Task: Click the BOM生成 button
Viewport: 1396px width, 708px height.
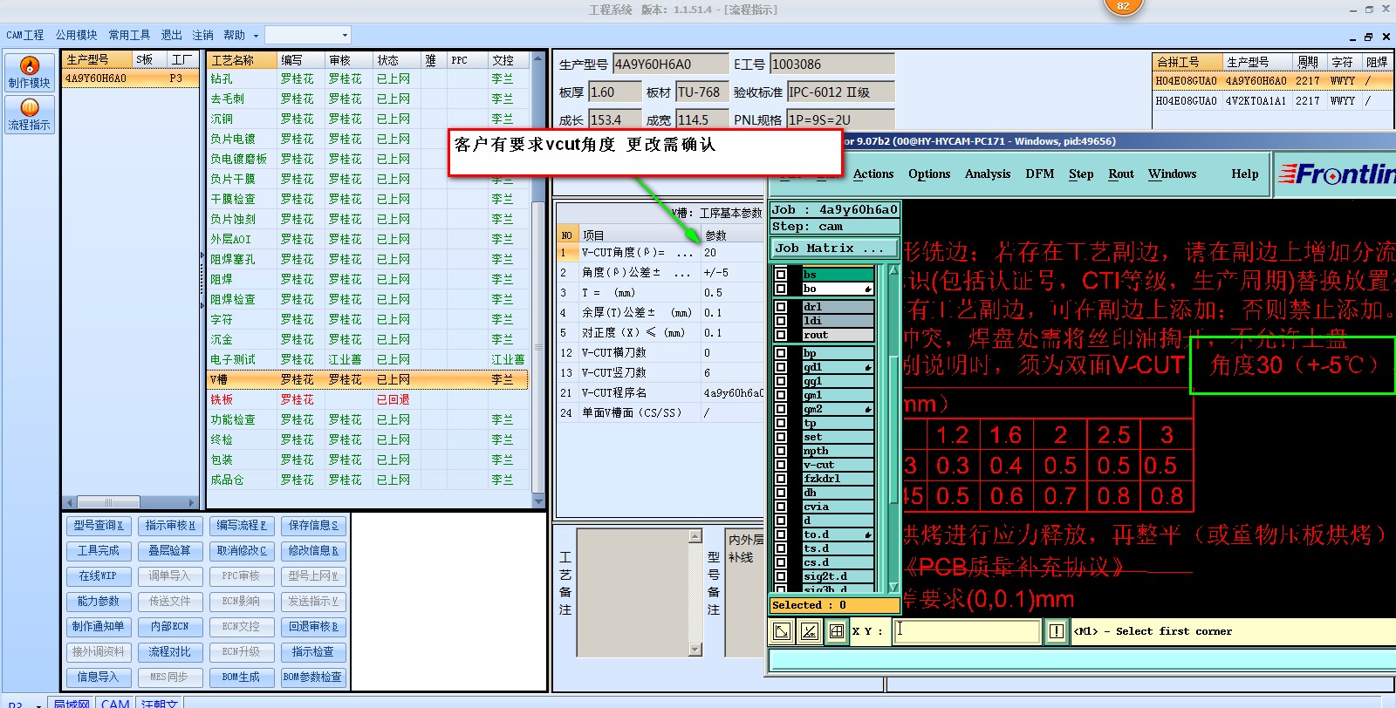Action: (242, 677)
